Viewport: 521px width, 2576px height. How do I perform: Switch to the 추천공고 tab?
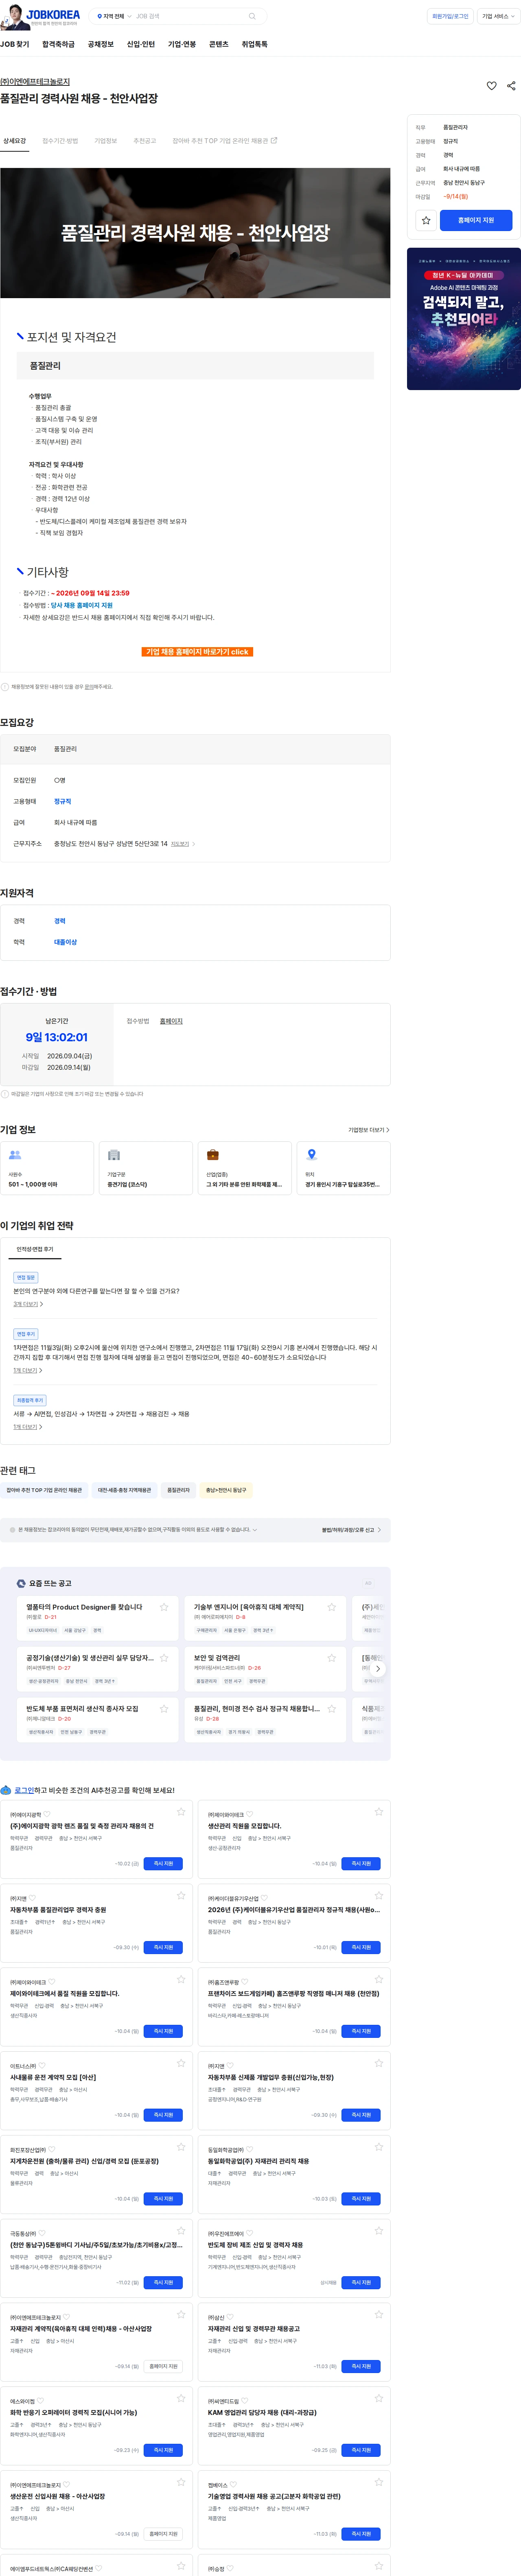pyautogui.click(x=145, y=141)
